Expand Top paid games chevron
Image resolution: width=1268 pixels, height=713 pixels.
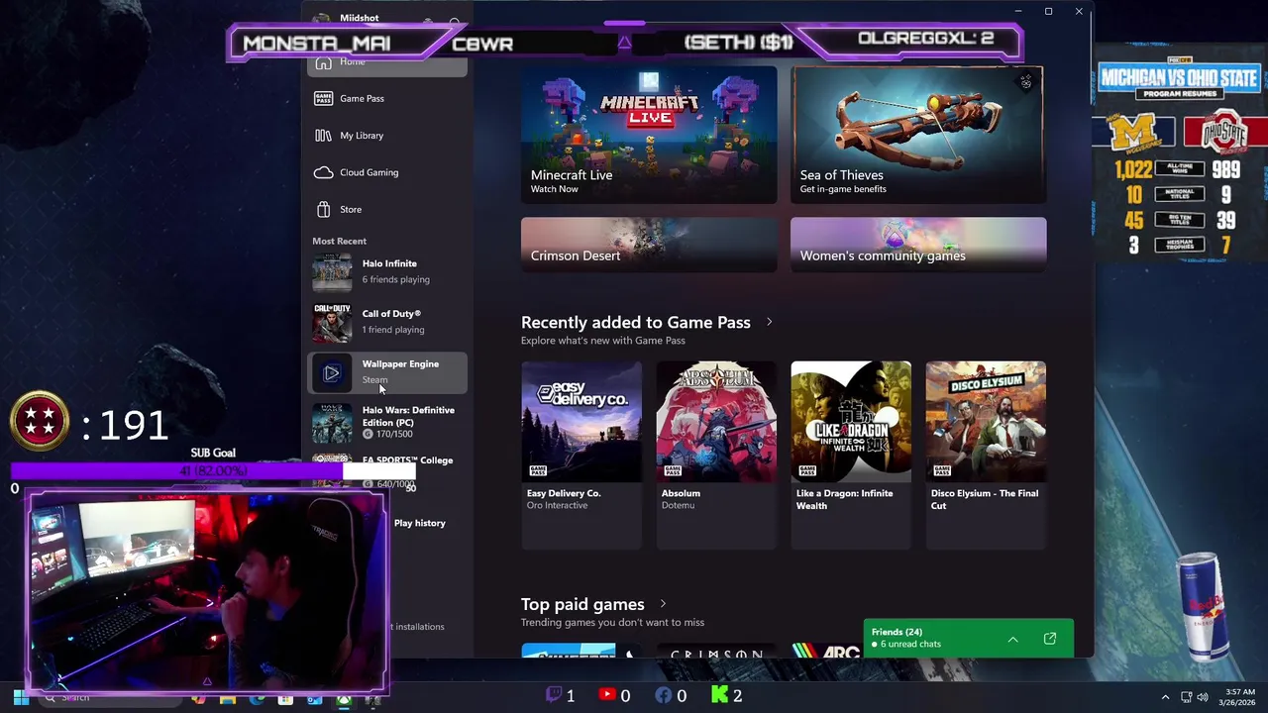(x=663, y=604)
